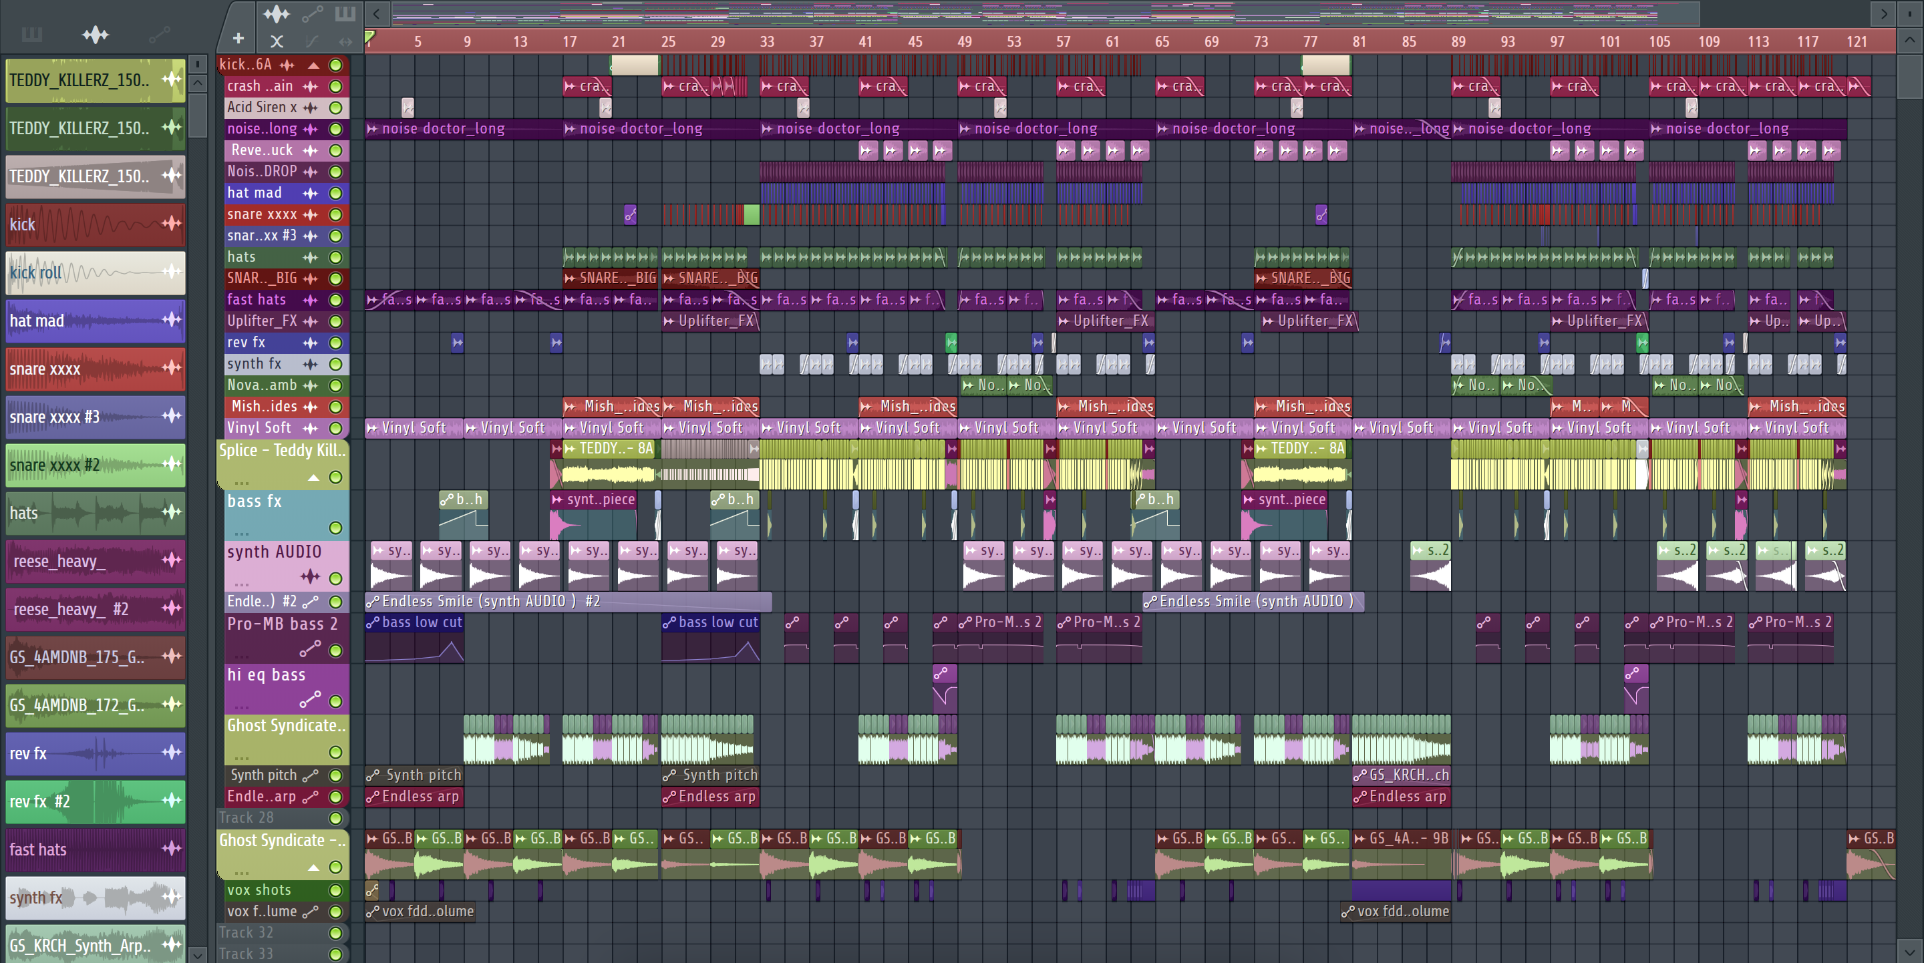Image resolution: width=1924 pixels, height=963 pixels.
Task: Click the crossfade X icon in the playlist header
Action: [277, 41]
